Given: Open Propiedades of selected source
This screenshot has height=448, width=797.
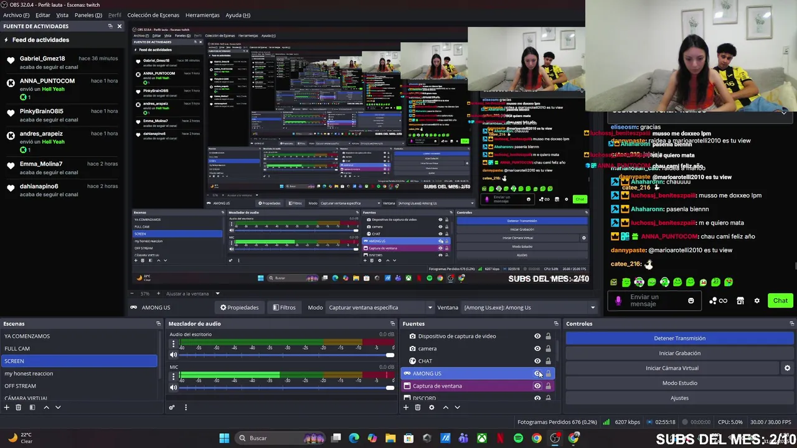Looking at the screenshot, I should (x=239, y=307).
